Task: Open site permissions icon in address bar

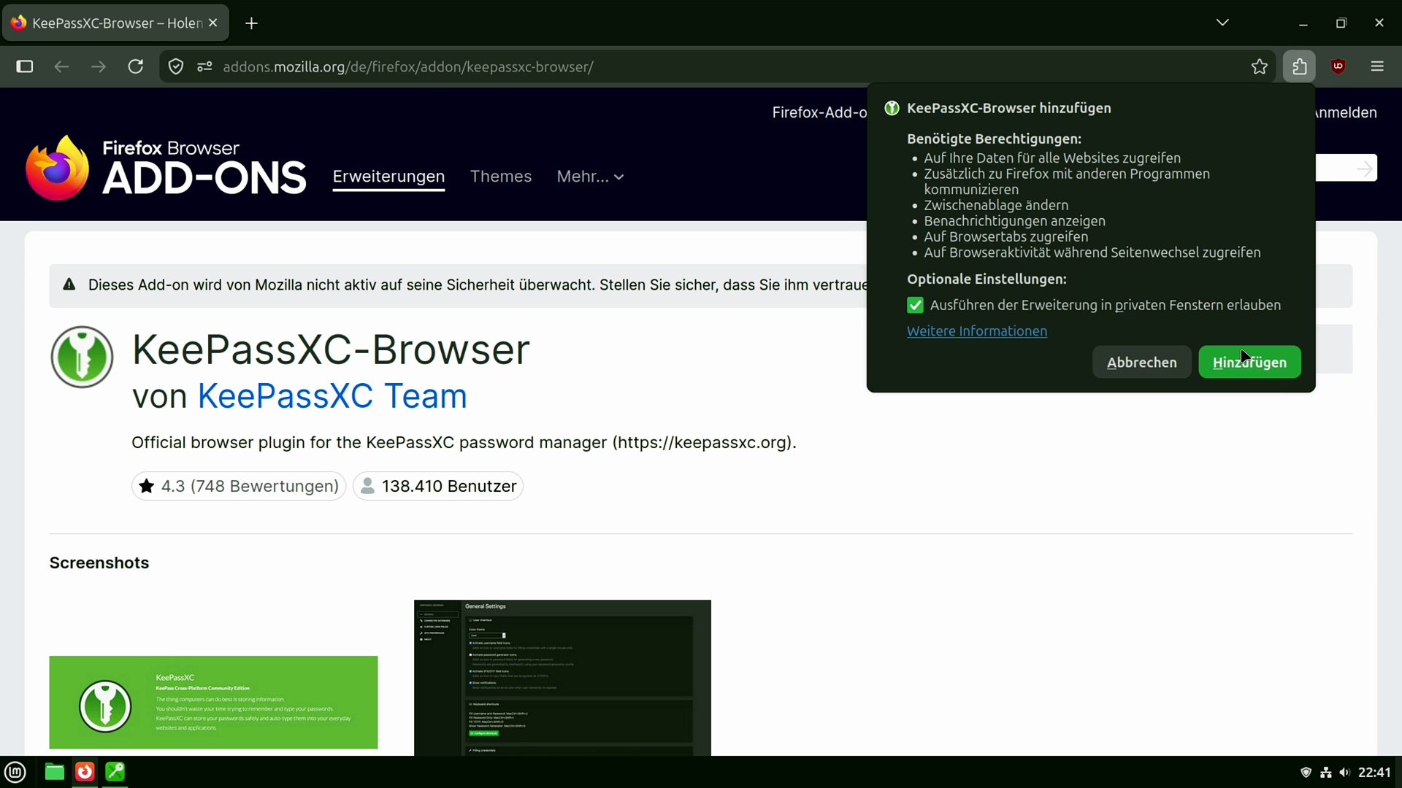Action: point(204,66)
